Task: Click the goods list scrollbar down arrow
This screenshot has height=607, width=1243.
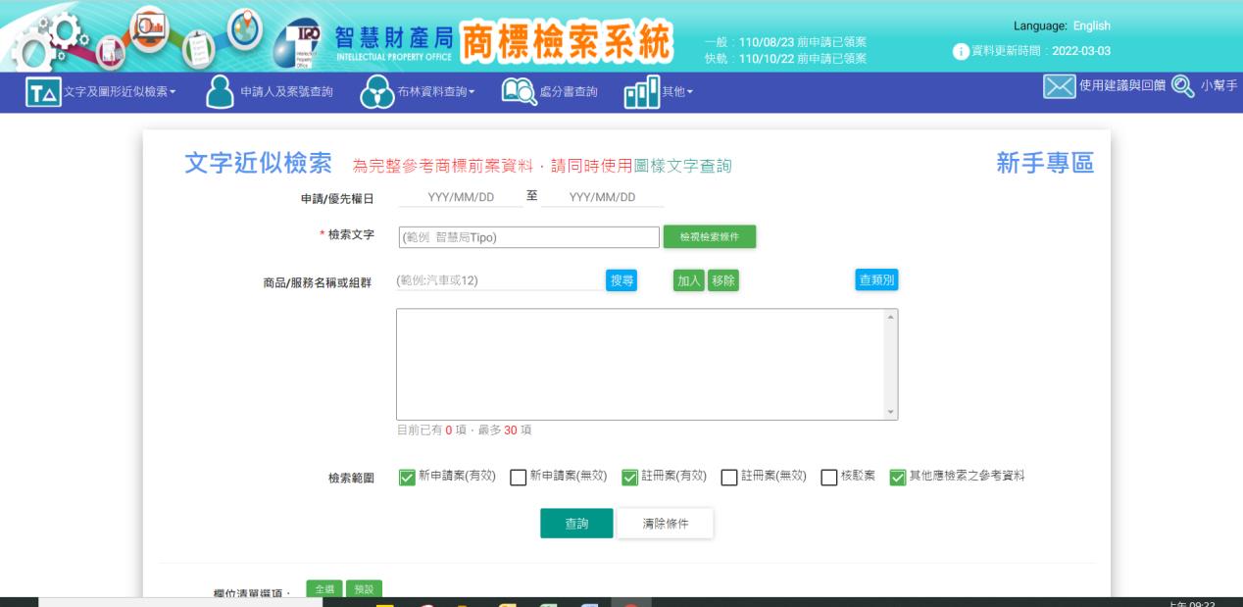Action: [x=890, y=413]
